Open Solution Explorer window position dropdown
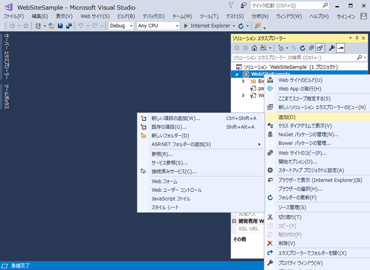This screenshot has height=270, width=370. (x=350, y=38)
